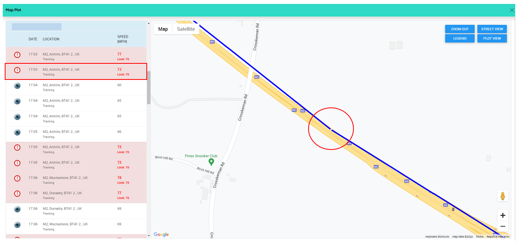This screenshot has height=242, width=518.
Task: Click speeding alert icon in highlighted 73 mph row
Action: point(17,70)
